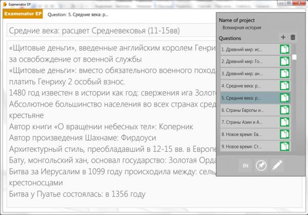Click line Бату, монгольский хан, основал государство
The image size is (308, 215).
112,161
